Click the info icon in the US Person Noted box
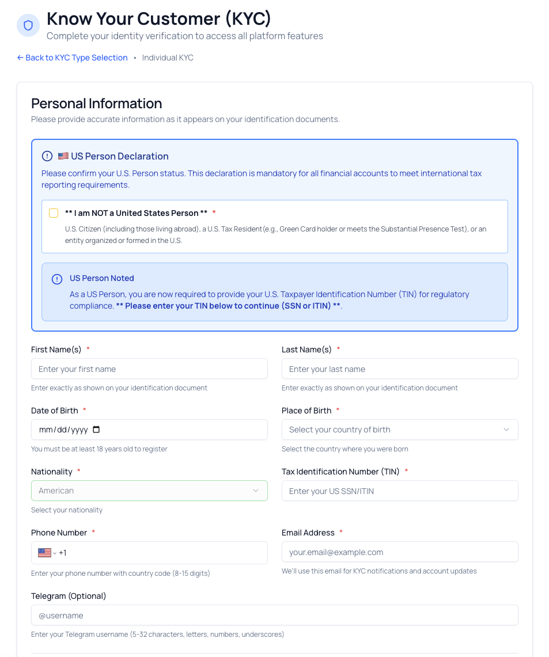This screenshot has width=549, height=657. click(56, 279)
